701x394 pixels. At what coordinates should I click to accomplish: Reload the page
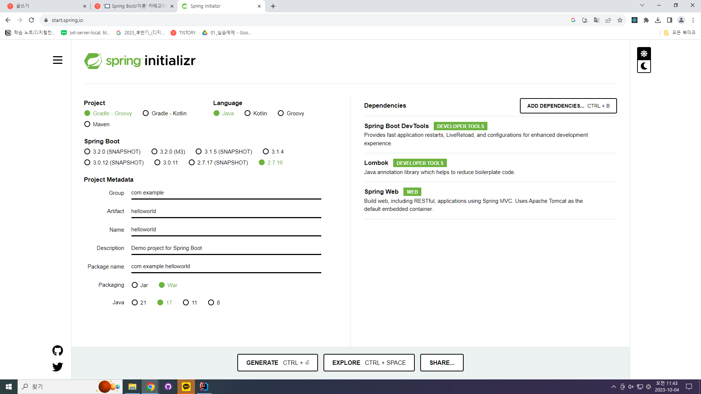(31, 20)
